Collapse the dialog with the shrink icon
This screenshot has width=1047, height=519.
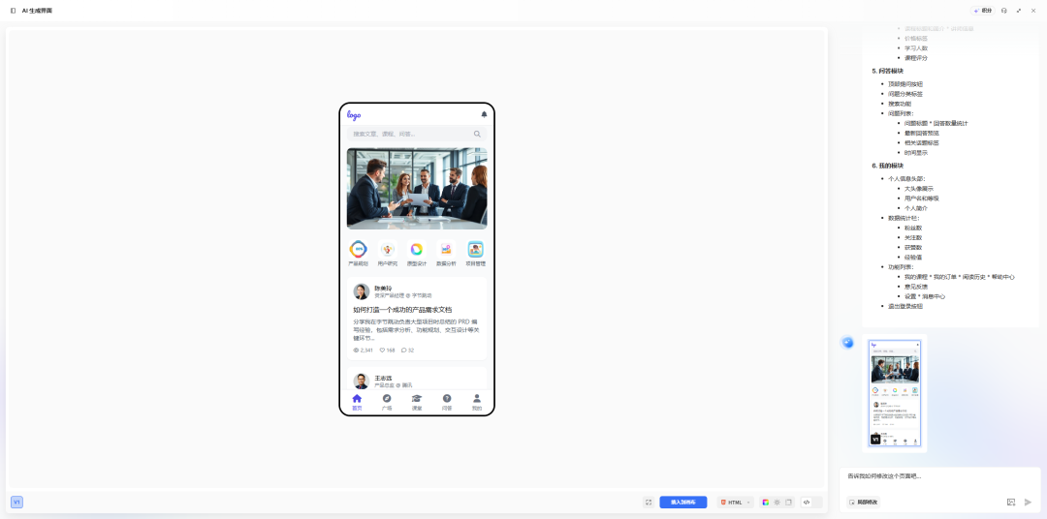[1019, 11]
